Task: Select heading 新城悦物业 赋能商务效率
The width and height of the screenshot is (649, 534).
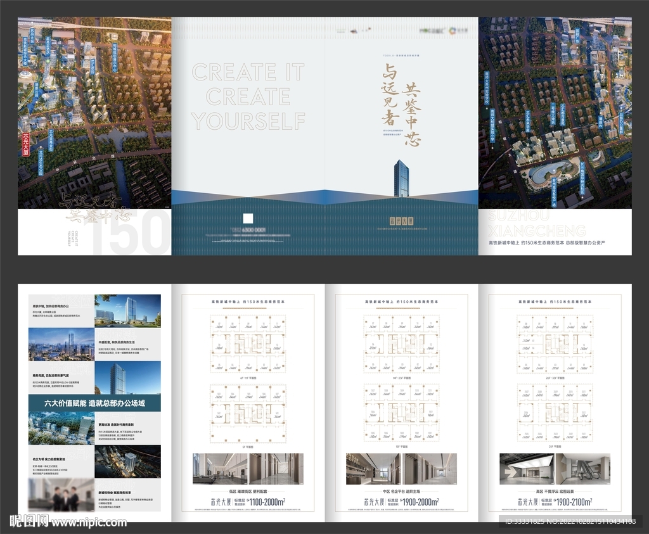Action: tap(115, 493)
